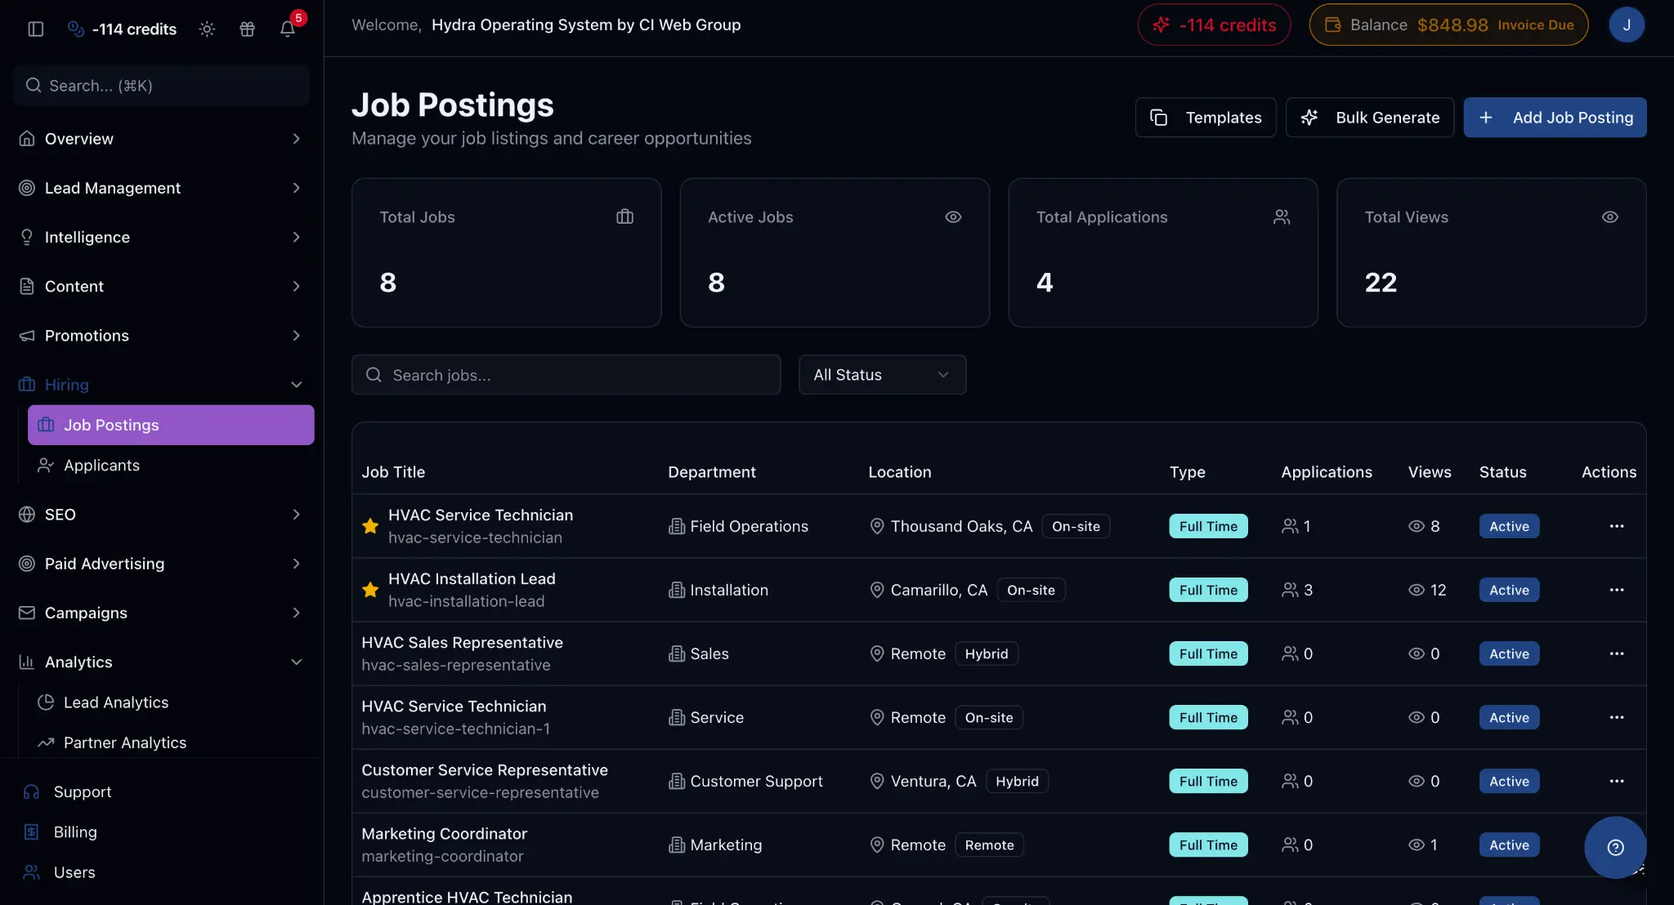The width and height of the screenshot is (1674, 905).
Task: Open the gift rewards icon
Action: [x=247, y=29]
